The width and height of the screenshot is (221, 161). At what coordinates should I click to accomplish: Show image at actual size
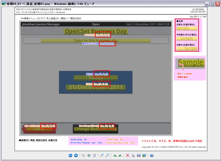click(x=89, y=156)
